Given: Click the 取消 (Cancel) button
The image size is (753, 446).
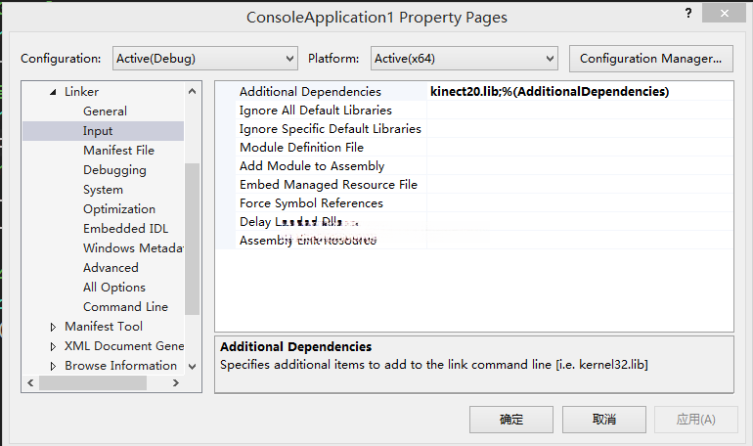Looking at the screenshot, I should click(x=603, y=420).
